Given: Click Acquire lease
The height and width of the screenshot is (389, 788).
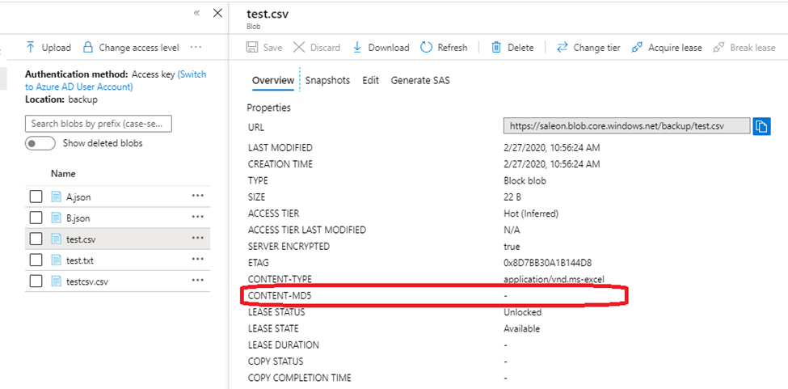Looking at the screenshot, I should pyautogui.click(x=667, y=48).
